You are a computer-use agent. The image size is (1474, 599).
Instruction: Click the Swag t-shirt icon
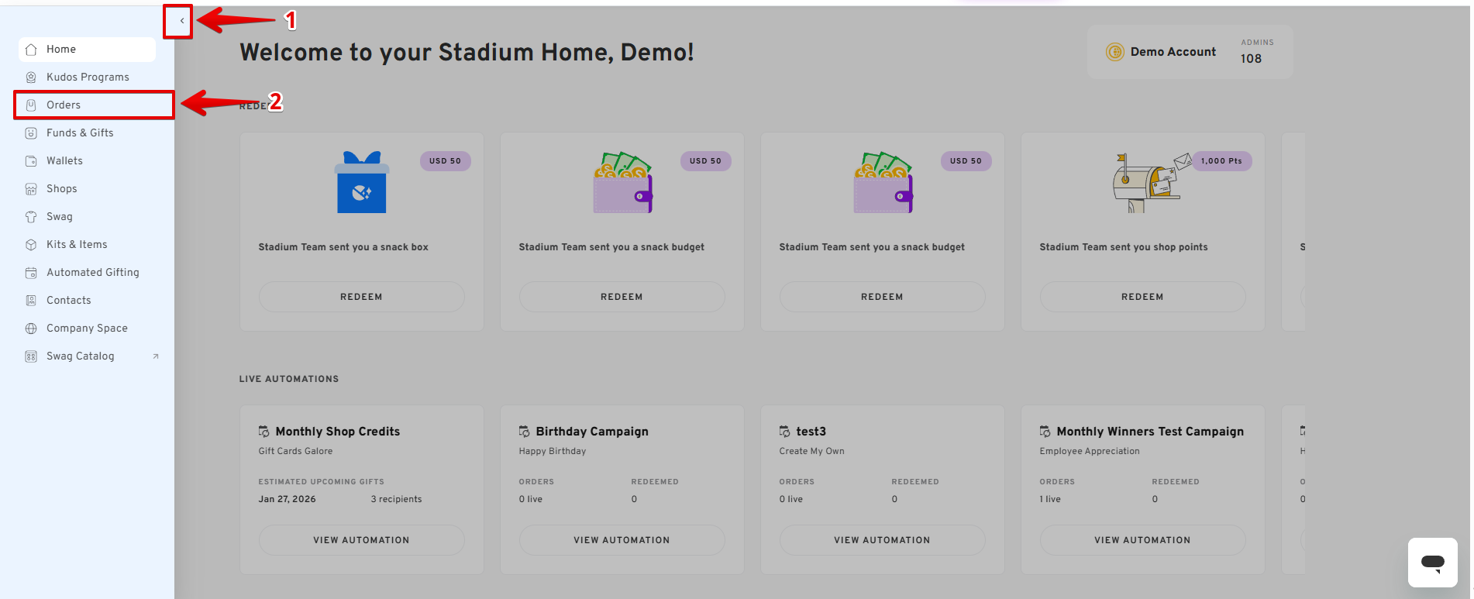tap(31, 217)
